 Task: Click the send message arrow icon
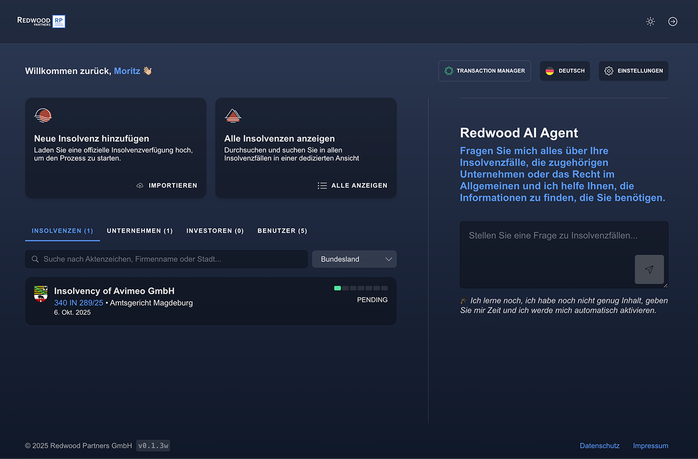(x=649, y=270)
